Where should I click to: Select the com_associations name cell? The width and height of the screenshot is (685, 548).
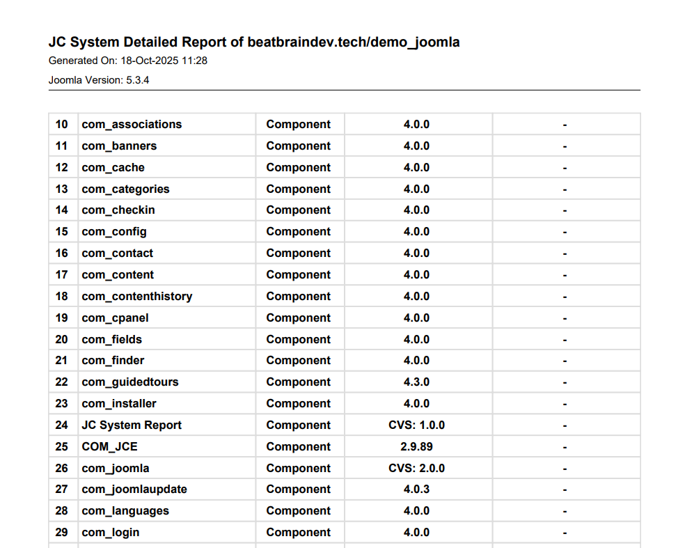pos(132,125)
